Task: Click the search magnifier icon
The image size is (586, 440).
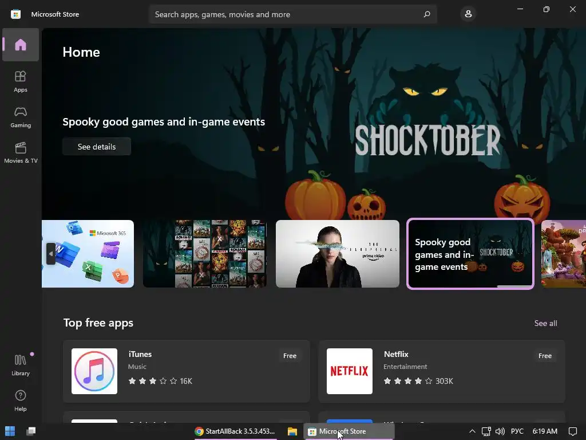Action: 427,14
